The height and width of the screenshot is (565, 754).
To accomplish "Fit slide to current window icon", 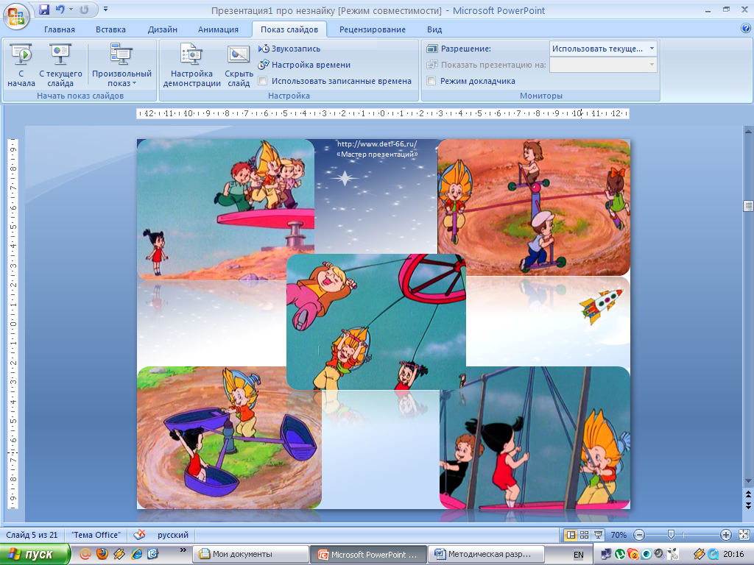I will coord(744,535).
